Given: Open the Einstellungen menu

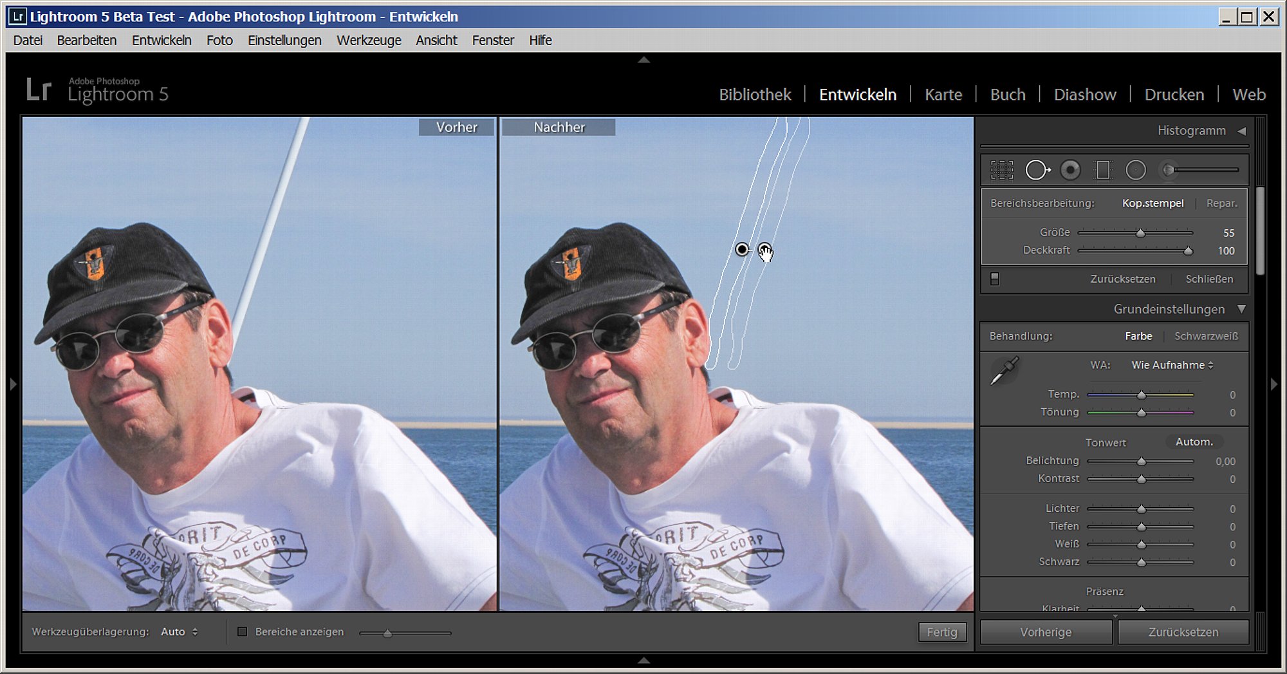Looking at the screenshot, I should 284,41.
